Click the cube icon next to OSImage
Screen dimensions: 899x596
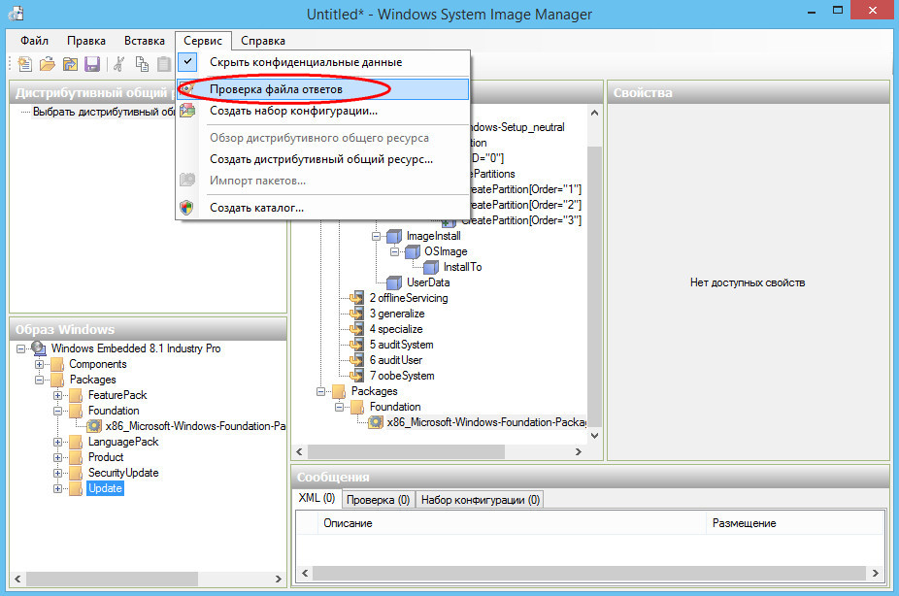coord(413,251)
